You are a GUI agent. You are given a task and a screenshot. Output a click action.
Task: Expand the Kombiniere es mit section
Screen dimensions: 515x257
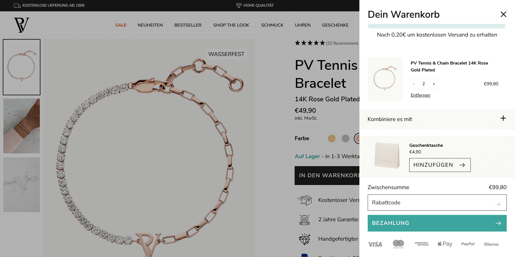pos(503,118)
